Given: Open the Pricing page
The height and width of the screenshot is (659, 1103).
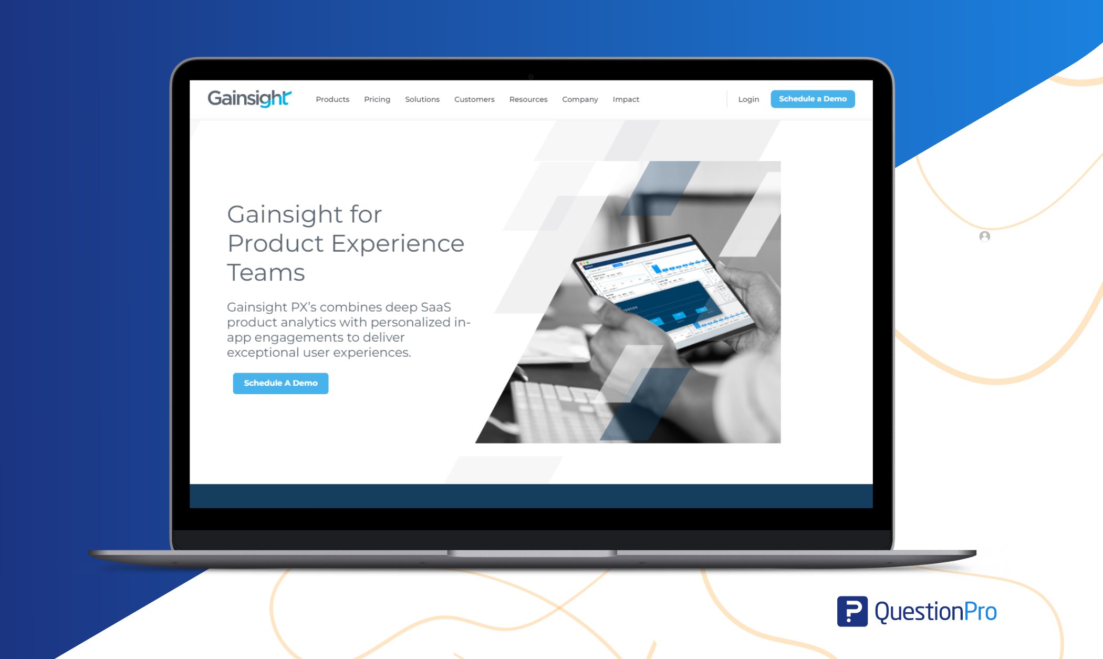Looking at the screenshot, I should click(x=376, y=98).
